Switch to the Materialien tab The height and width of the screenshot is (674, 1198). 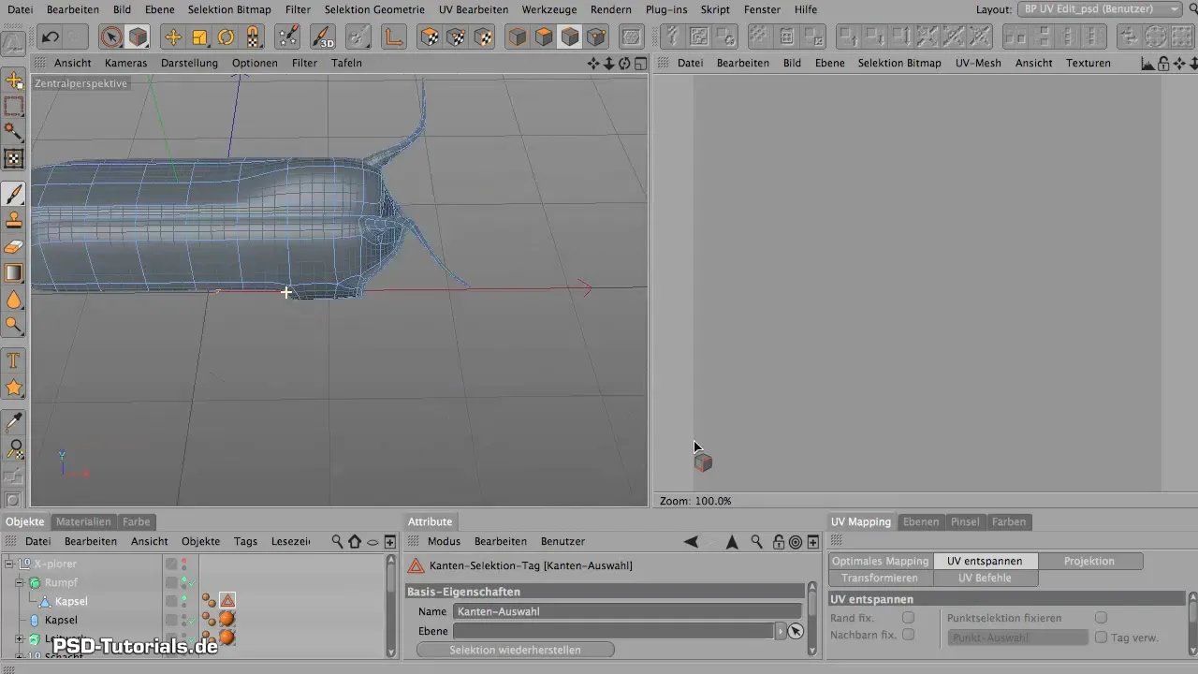click(83, 521)
